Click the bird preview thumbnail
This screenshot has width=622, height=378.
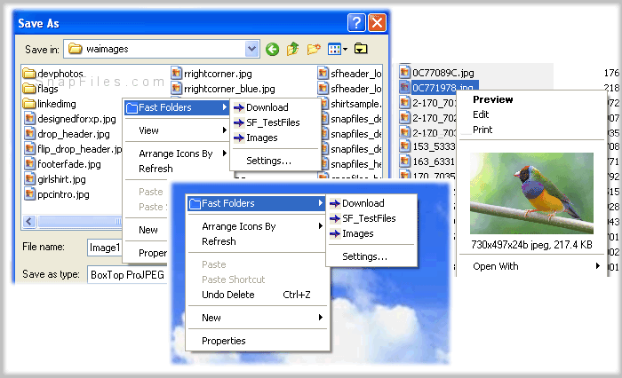click(x=531, y=193)
